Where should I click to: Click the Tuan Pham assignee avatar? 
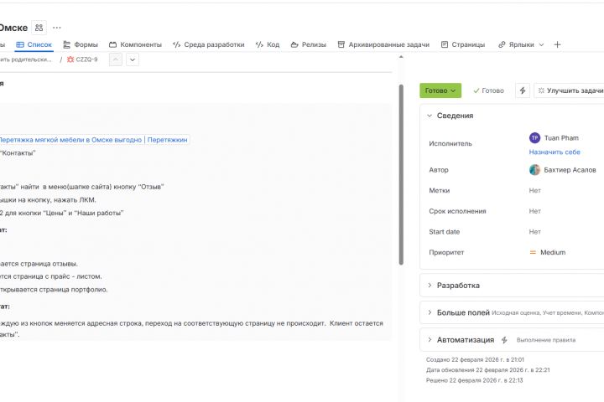coord(534,138)
